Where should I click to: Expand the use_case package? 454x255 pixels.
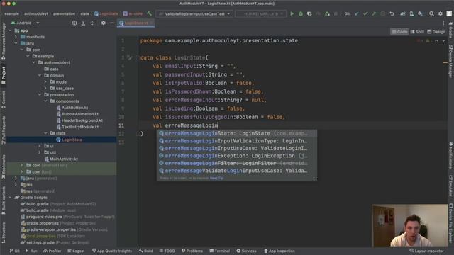pyautogui.click(x=45, y=88)
